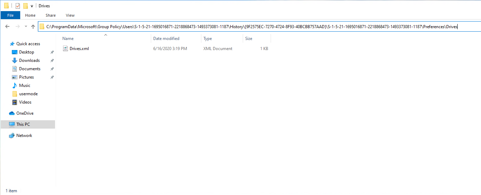
Task: Click the '1 item' status bar text
Action: coord(11,191)
